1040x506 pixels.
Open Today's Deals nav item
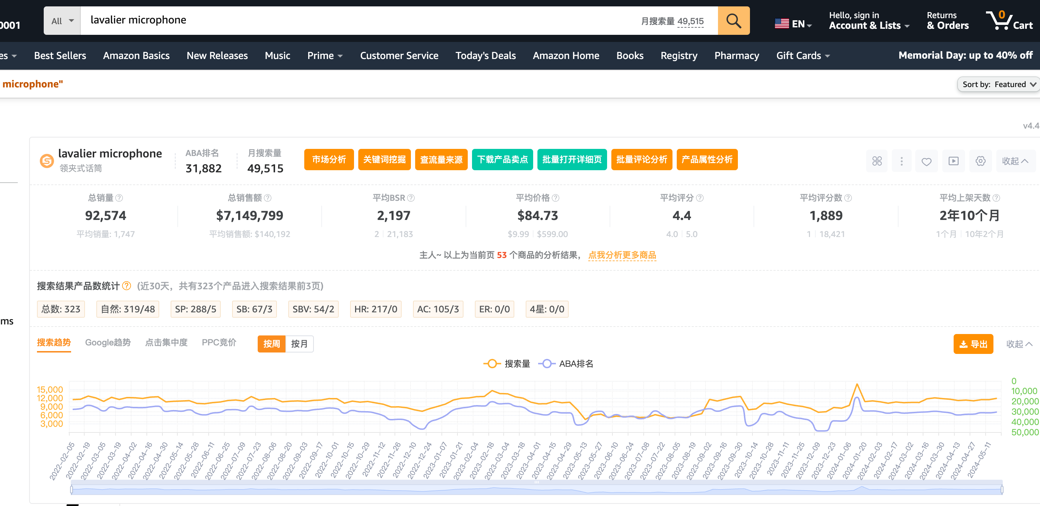[485, 56]
